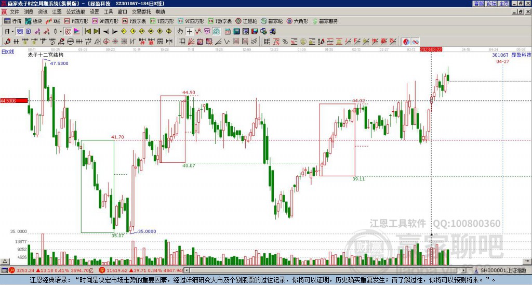Open the T数字表 tool

[x=220, y=21]
